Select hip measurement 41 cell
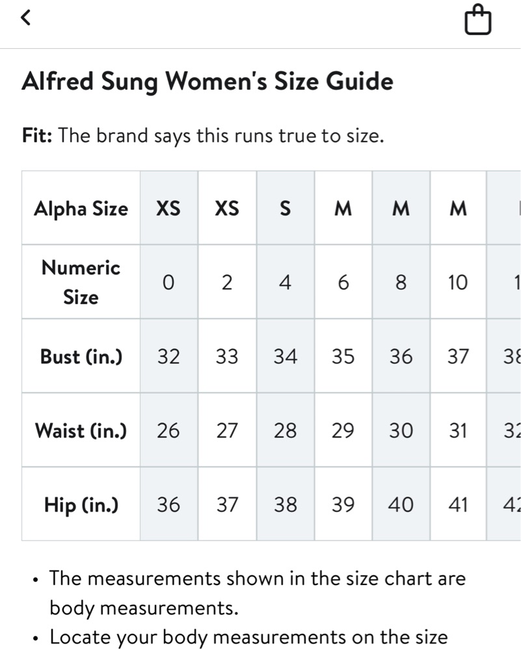 458,504
